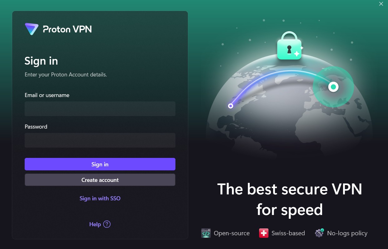The image size is (388, 249).
Task: Focus the Password input field
Action: 100,140
